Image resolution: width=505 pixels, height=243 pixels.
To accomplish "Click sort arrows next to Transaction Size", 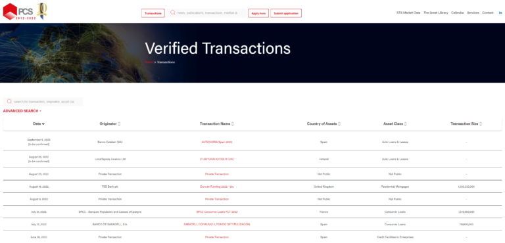I will (481, 124).
